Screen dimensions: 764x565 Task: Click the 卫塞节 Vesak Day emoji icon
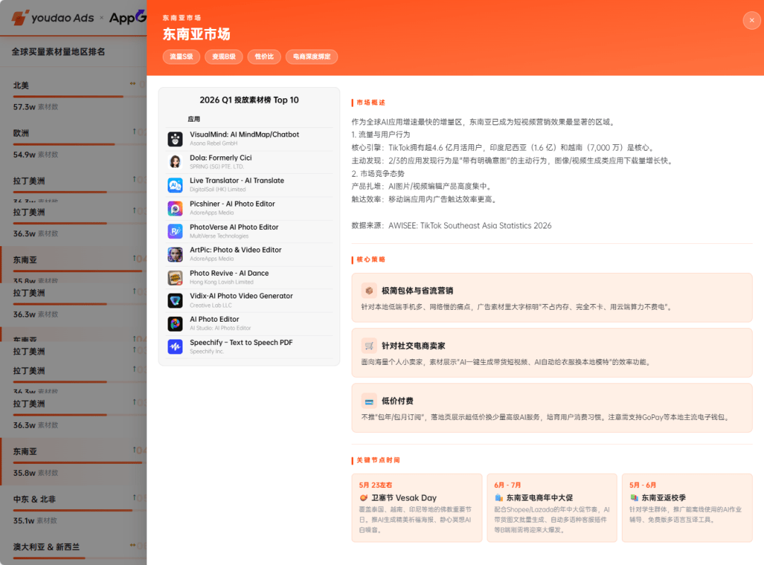(x=364, y=498)
